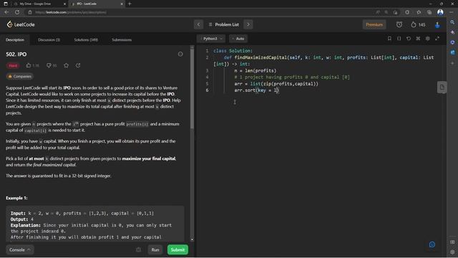Open tab actions menu icon
Viewport: 458px width, 258px height.
6,4
